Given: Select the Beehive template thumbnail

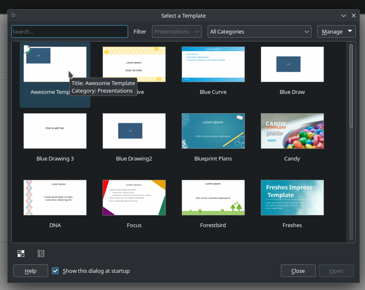Looking at the screenshot, I should [134, 64].
